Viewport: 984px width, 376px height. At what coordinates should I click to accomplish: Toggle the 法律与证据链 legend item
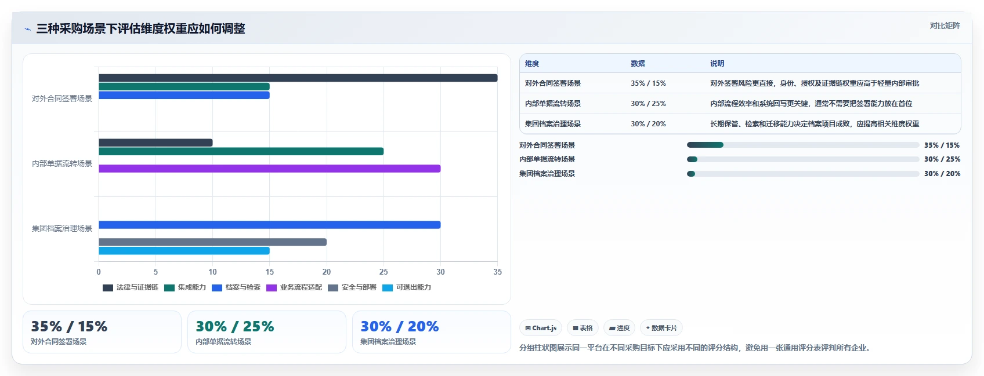(131, 287)
